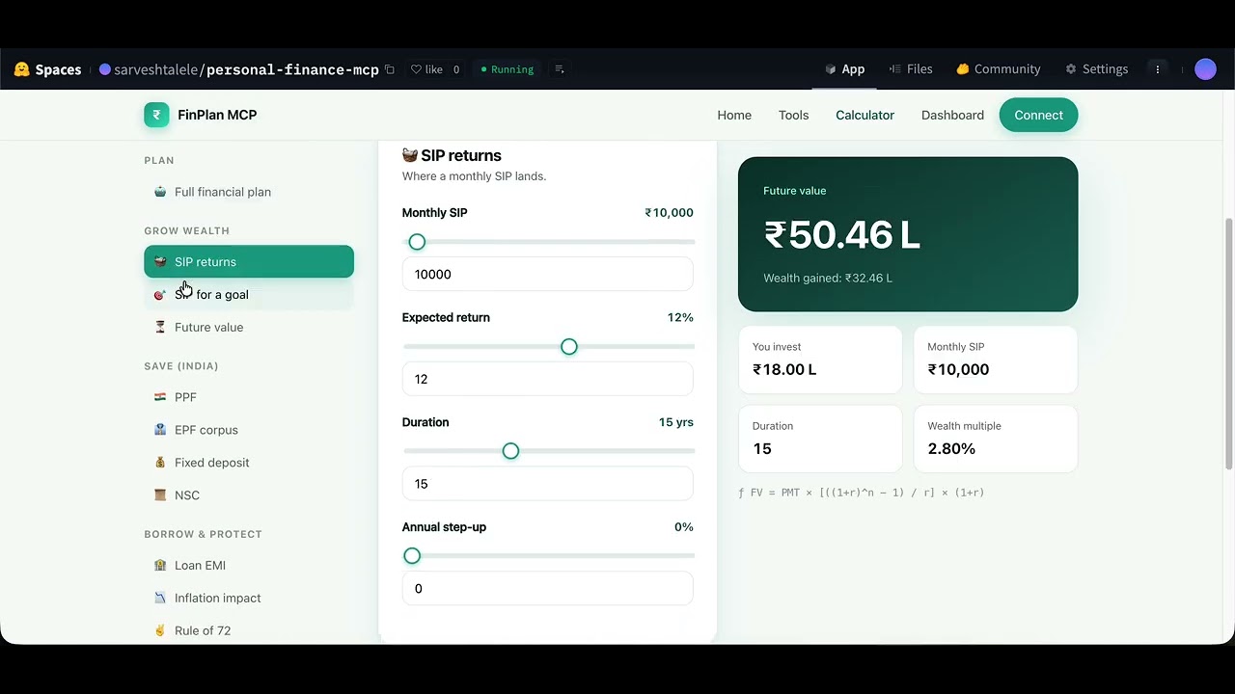1235x694 pixels.
Task: Go to Home in the navigation
Action: tap(734, 115)
